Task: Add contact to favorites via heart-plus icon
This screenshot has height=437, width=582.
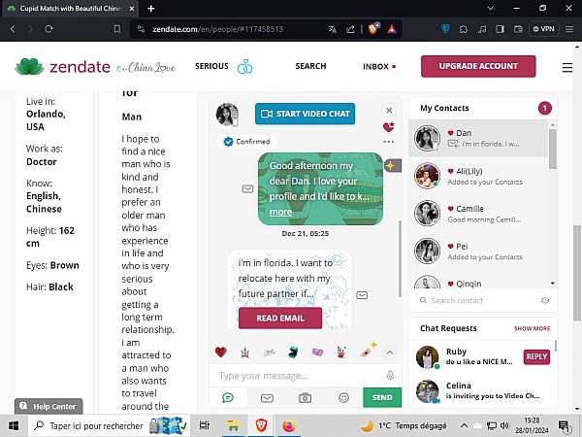Action: click(x=389, y=127)
